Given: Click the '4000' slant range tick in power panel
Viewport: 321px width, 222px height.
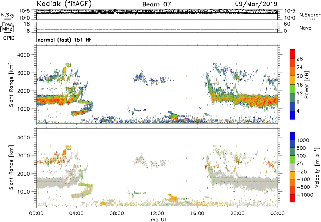Looking at the screenshot, I should pyautogui.click(x=23, y=55).
